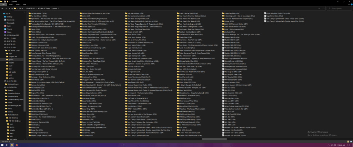
Task: Go back with the Back arrow
Action: tap(2, 9)
